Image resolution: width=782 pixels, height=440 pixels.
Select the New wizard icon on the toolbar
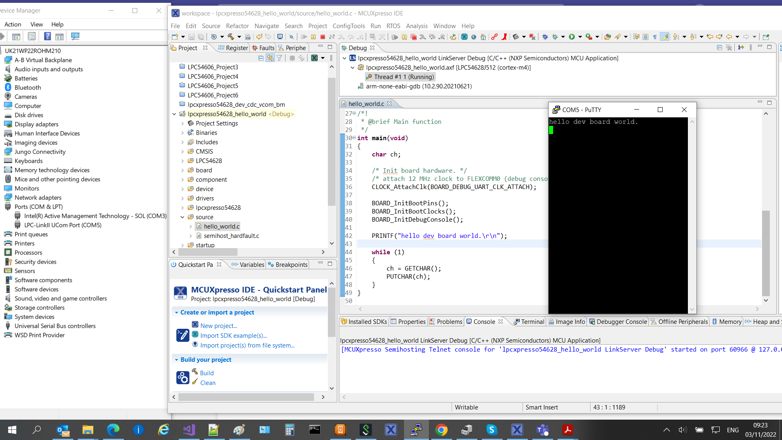pyautogui.click(x=175, y=37)
